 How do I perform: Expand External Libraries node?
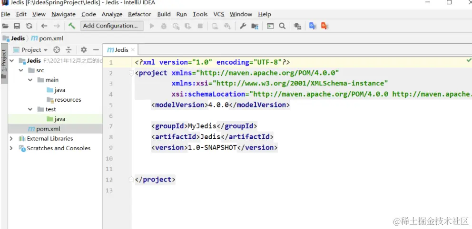[11, 139]
